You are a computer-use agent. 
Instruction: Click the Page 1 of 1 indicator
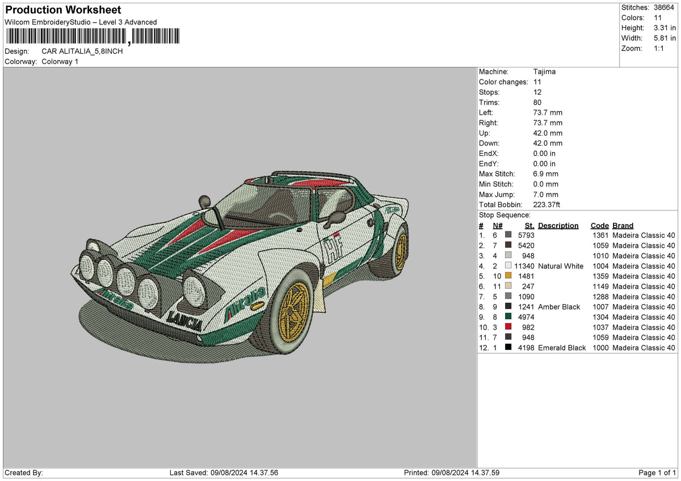click(657, 473)
